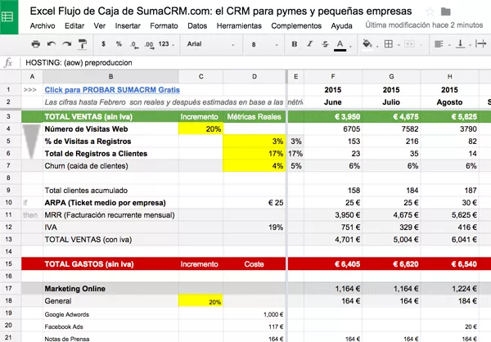Format as currency with dollar icon
The width and height of the screenshot is (491, 342).
103,44
